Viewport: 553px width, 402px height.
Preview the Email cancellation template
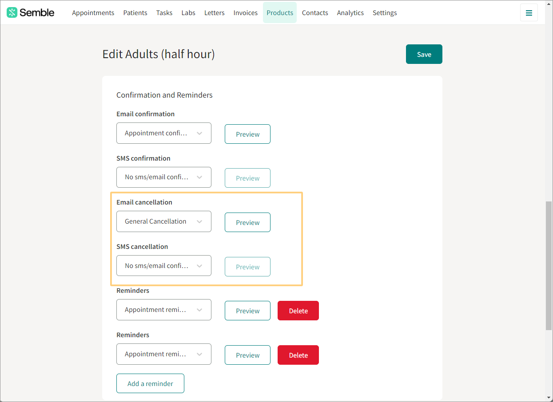(247, 222)
